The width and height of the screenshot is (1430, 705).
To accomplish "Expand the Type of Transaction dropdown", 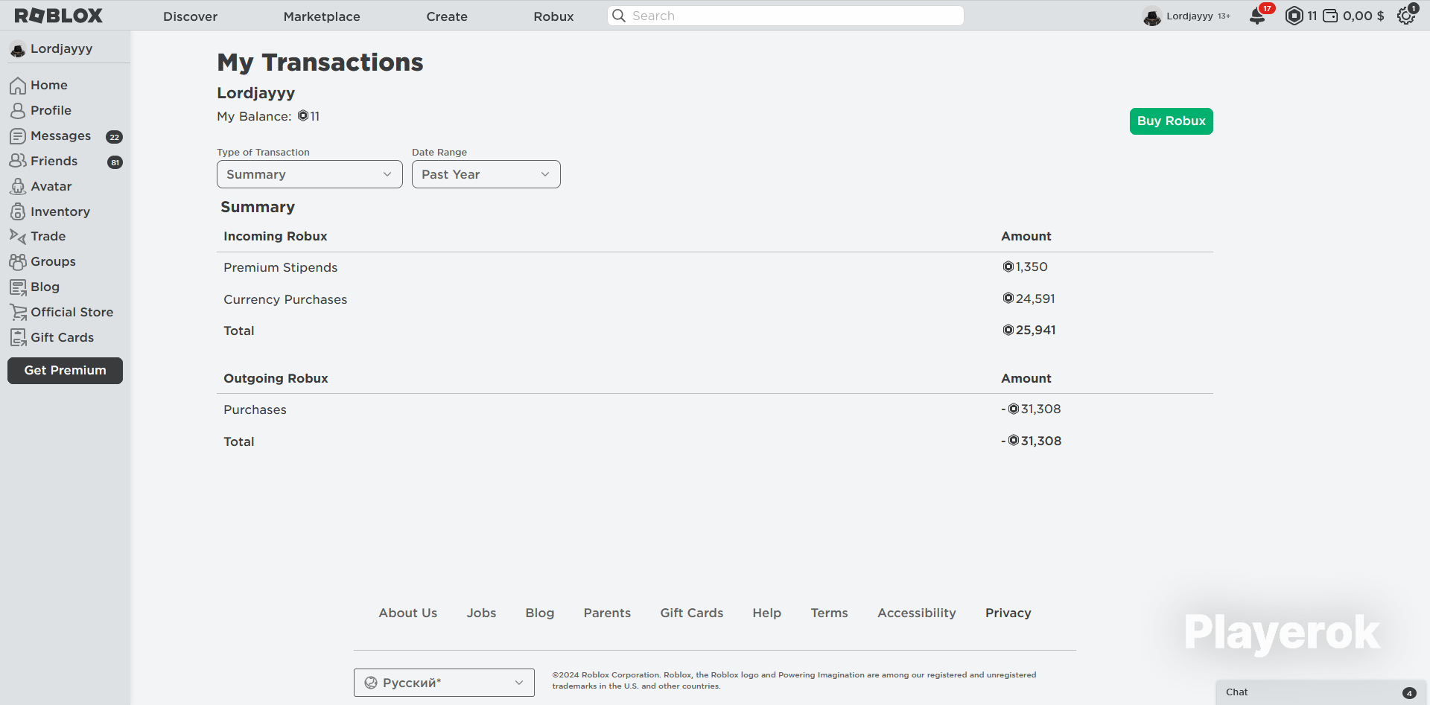I will (309, 174).
